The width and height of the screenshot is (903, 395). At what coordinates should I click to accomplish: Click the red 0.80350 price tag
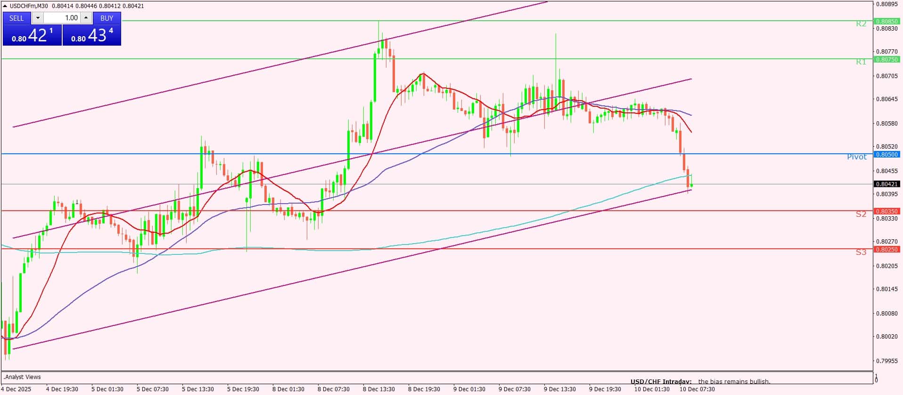click(887, 211)
